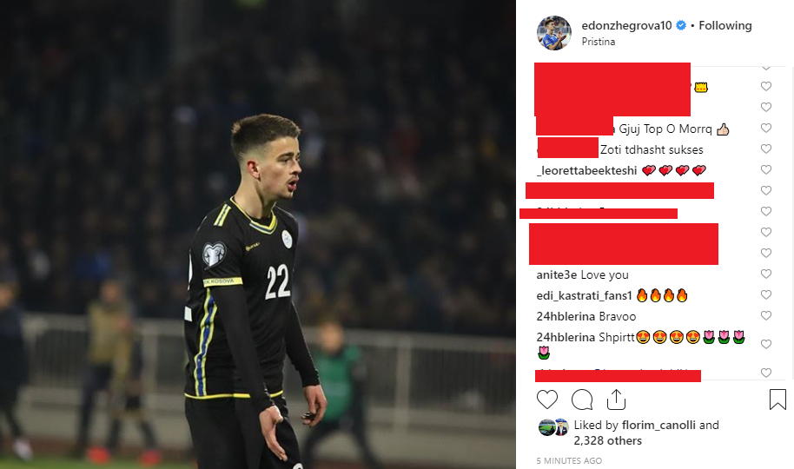Like the post with the heart icon
Viewport: 794px width, 469px height.
[547, 400]
